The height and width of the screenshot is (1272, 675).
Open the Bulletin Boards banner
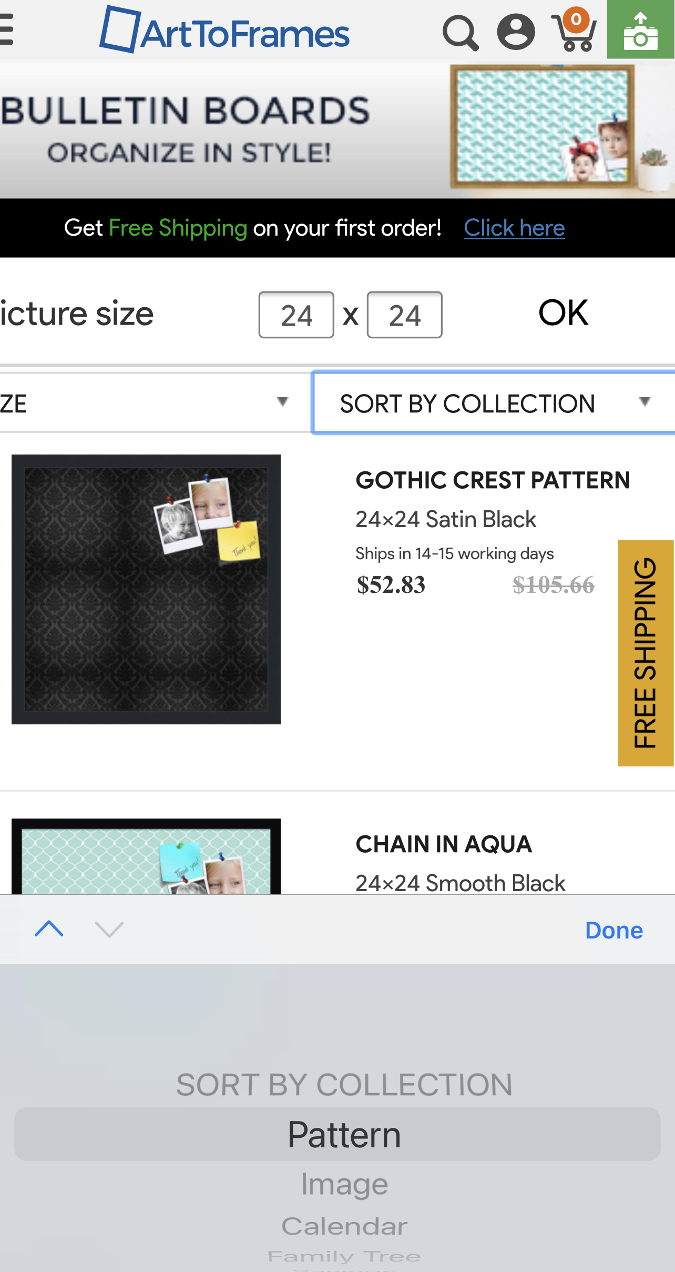(336, 129)
